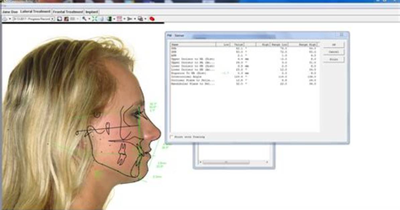Click the stacked windows toolbar icon

tap(140, 19)
